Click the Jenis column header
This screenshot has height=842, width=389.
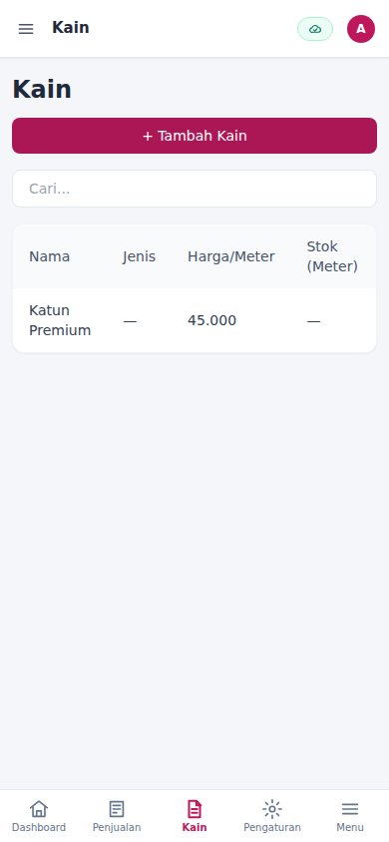139,256
